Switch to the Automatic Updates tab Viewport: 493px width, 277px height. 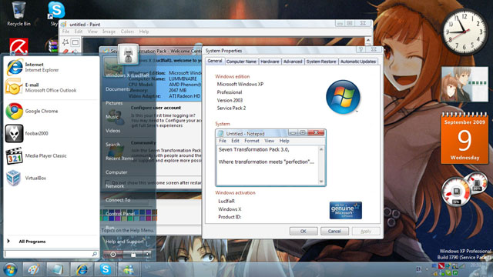coord(357,62)
